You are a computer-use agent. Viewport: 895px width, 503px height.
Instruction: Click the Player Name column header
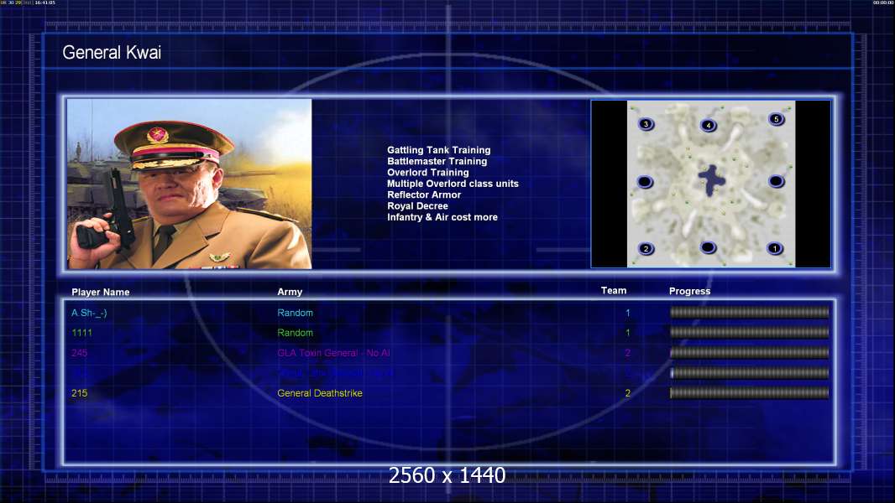pos(101,292)
